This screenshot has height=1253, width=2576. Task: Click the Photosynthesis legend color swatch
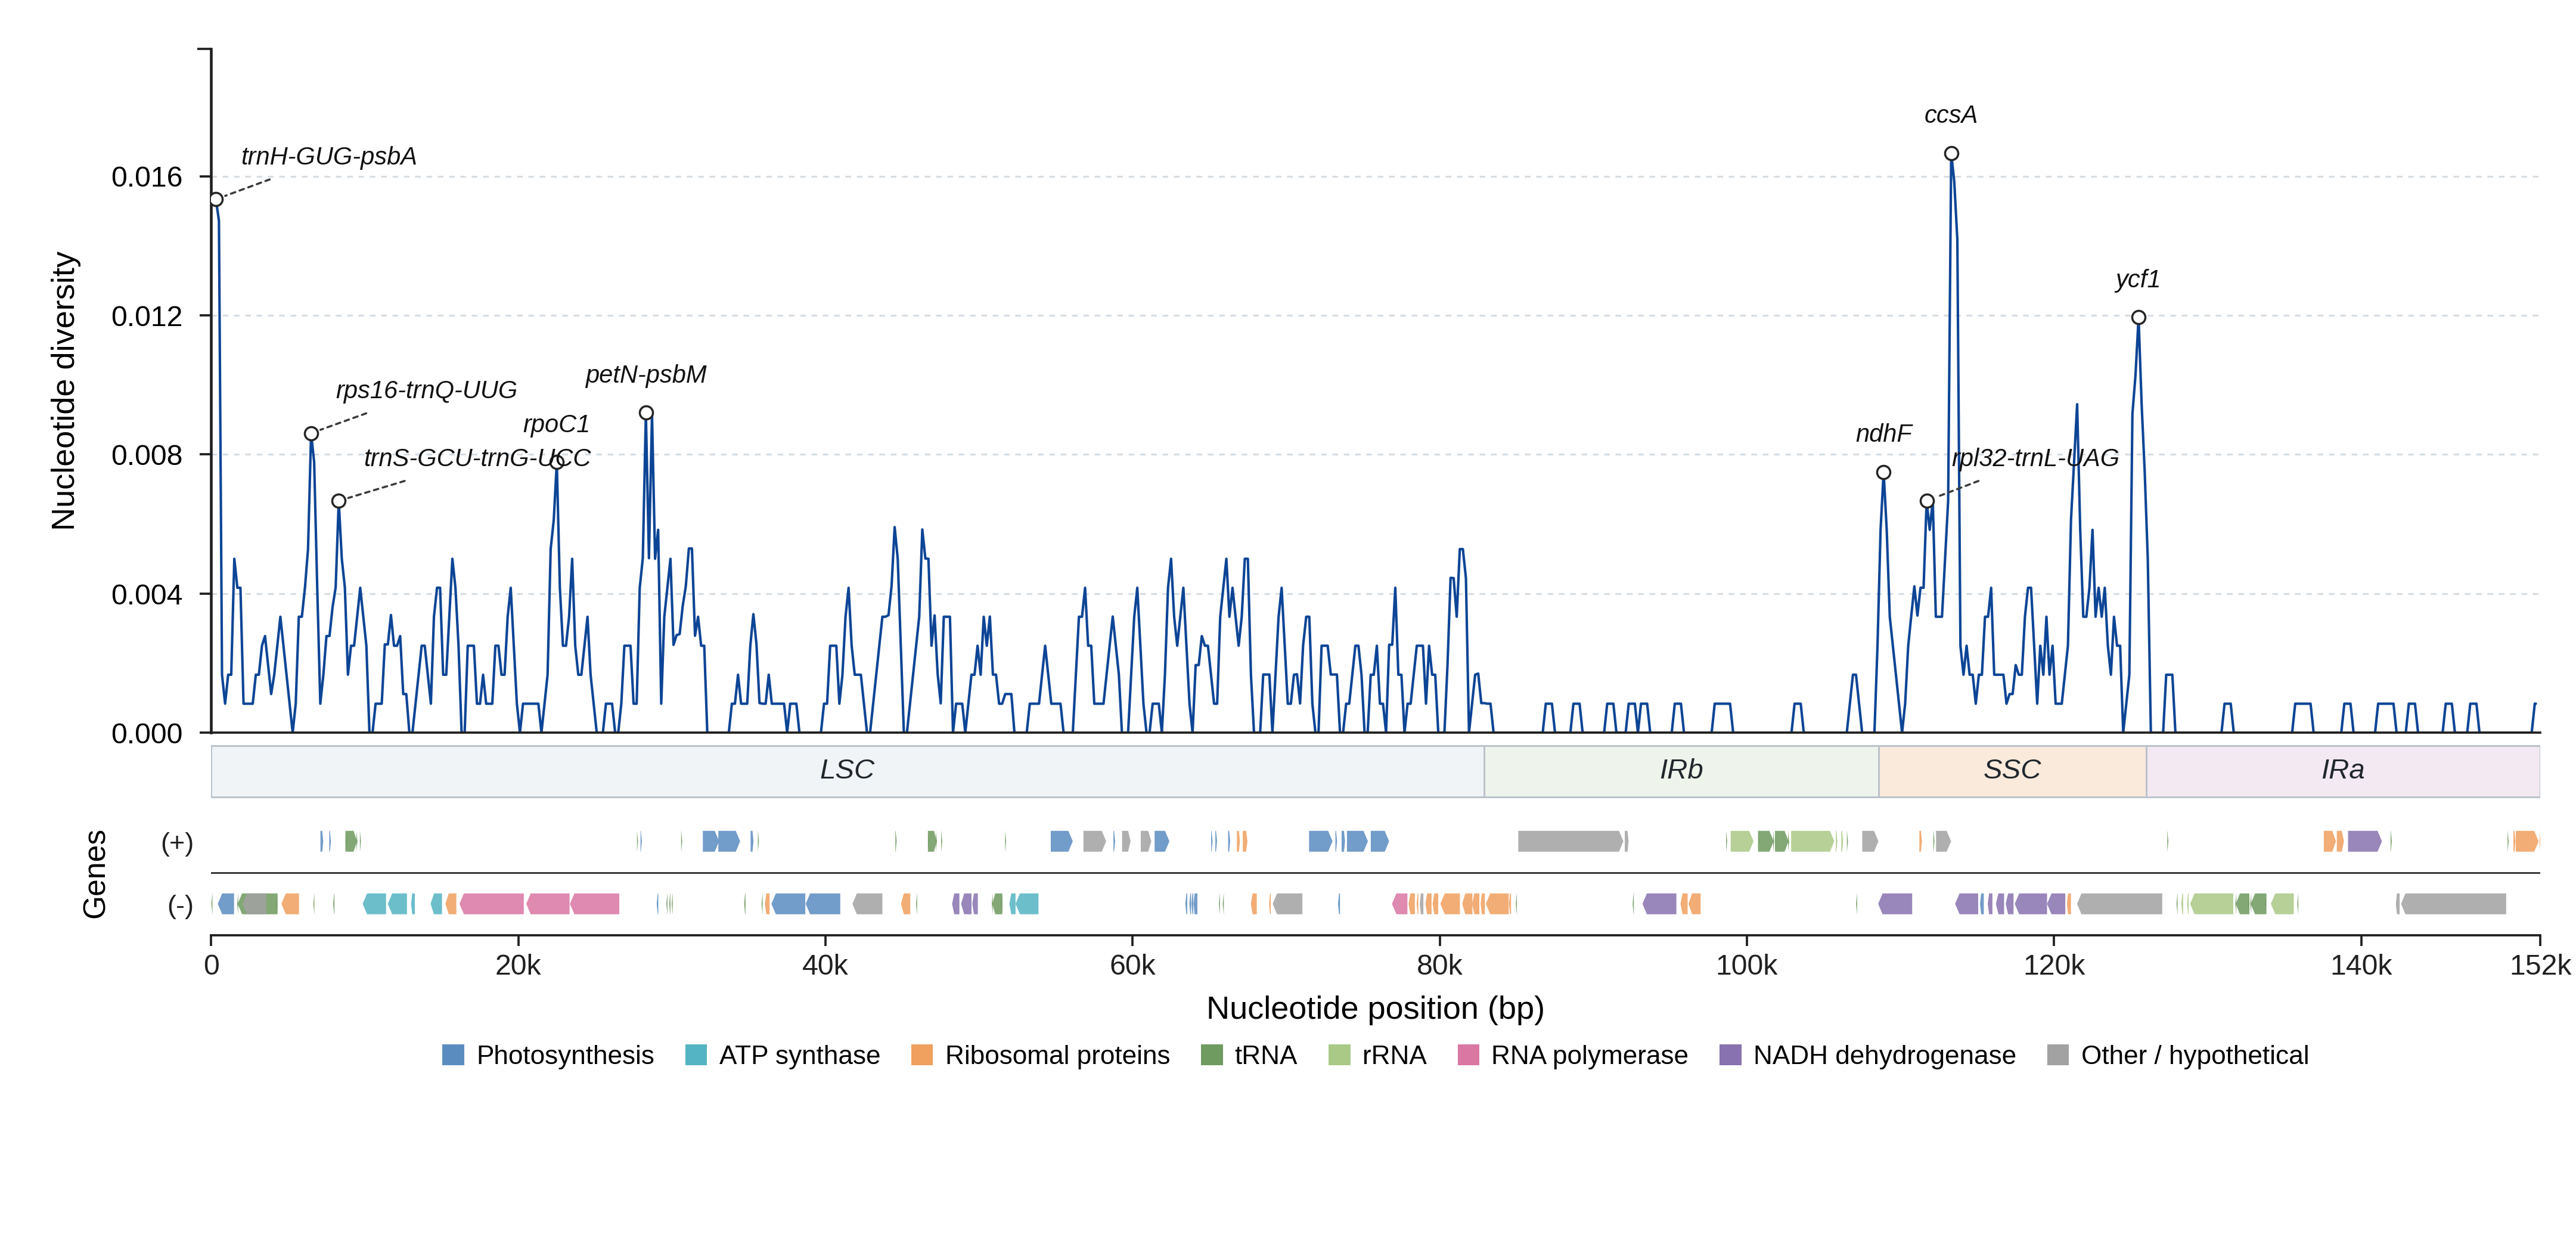[453, 1055]
